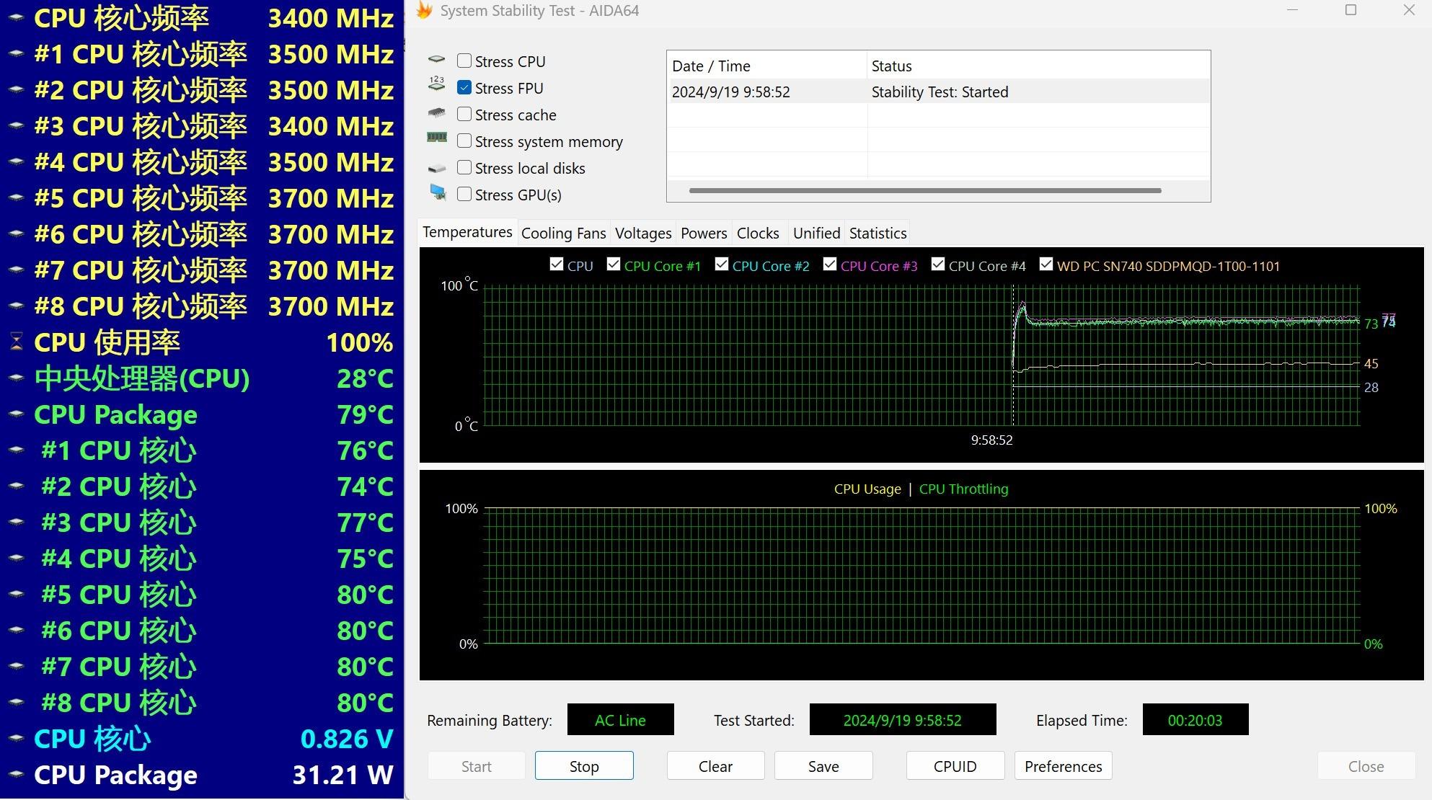Switch to the Voltages tab
The width and height of the screenshot is (1432, 800).
point(642,234)
